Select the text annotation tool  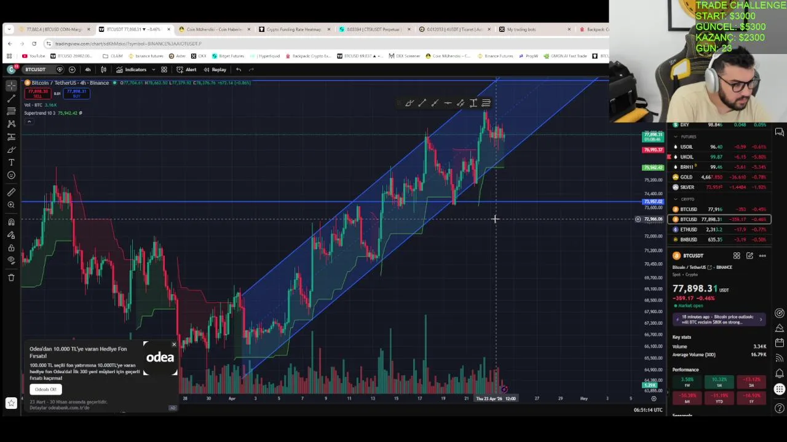coord(11,163)
